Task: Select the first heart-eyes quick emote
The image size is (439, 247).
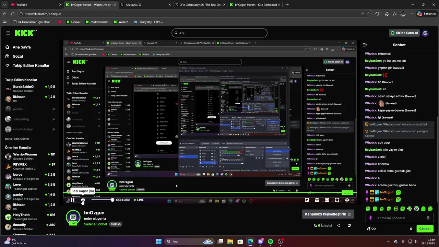Action: (x=368, y=209)
